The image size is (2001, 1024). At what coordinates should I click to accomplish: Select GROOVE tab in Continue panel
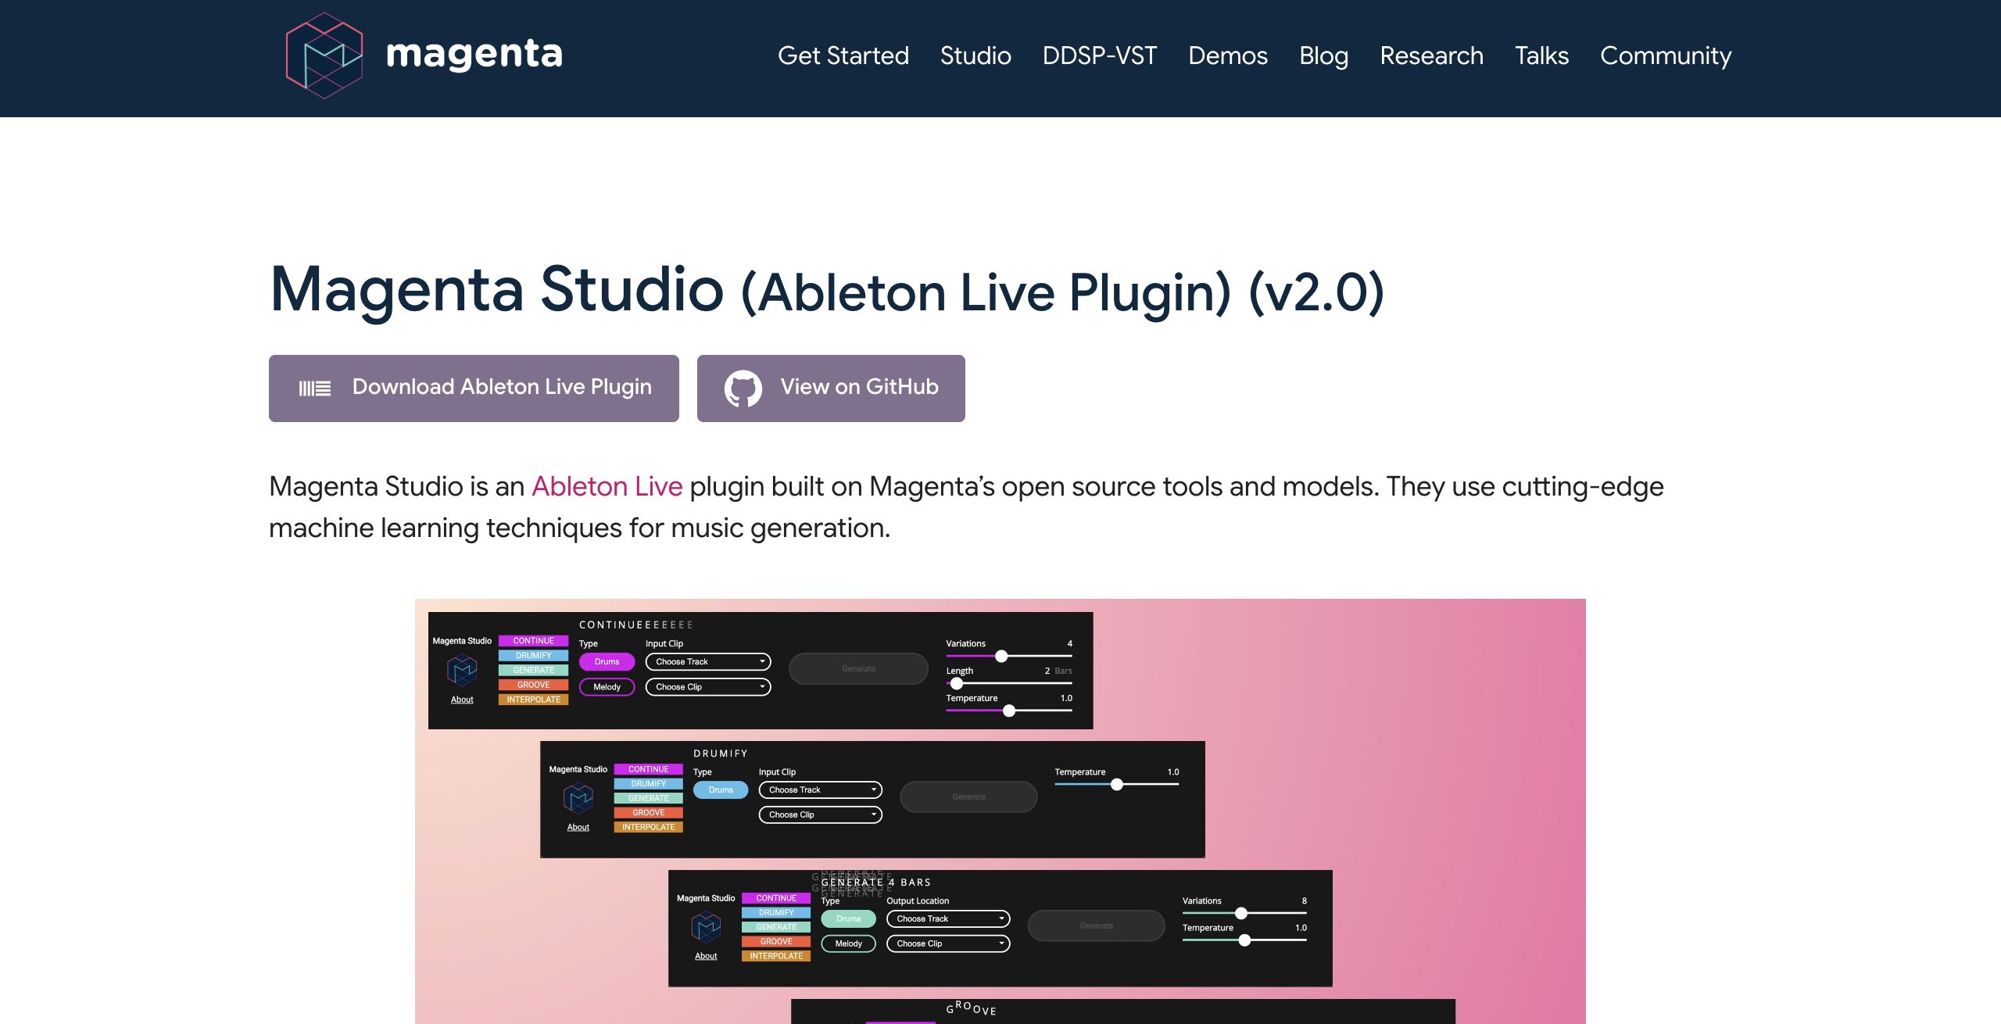point(533,686)
